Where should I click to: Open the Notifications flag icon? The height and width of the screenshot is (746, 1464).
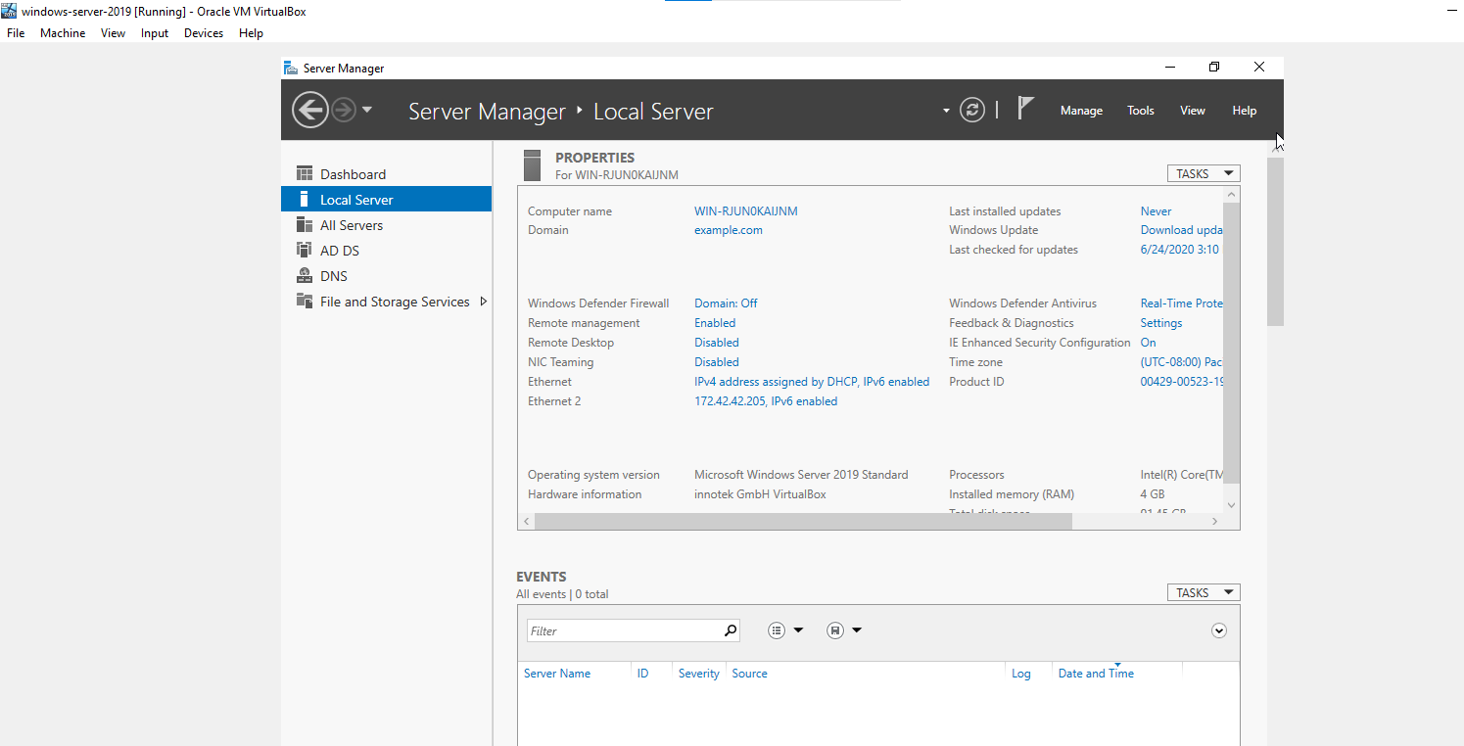1024,108
